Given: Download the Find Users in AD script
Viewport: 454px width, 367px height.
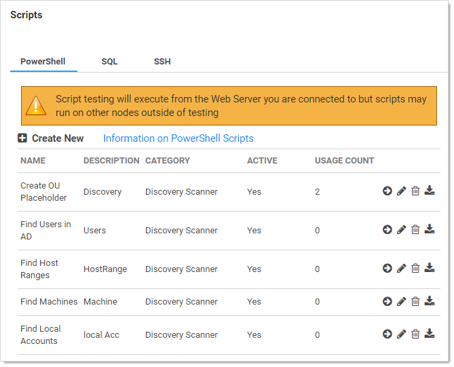Looking at the screenshot, I should (430, 230).
